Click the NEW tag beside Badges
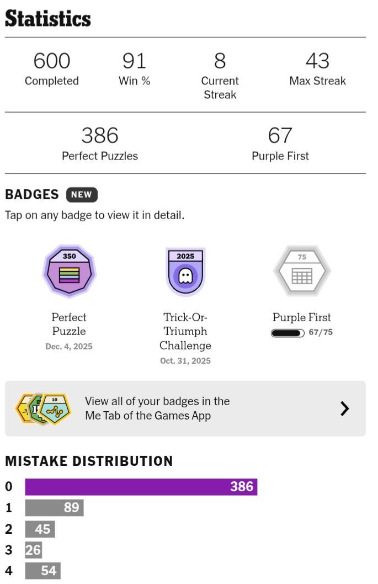Screen dimensions: 378x584 82,194
